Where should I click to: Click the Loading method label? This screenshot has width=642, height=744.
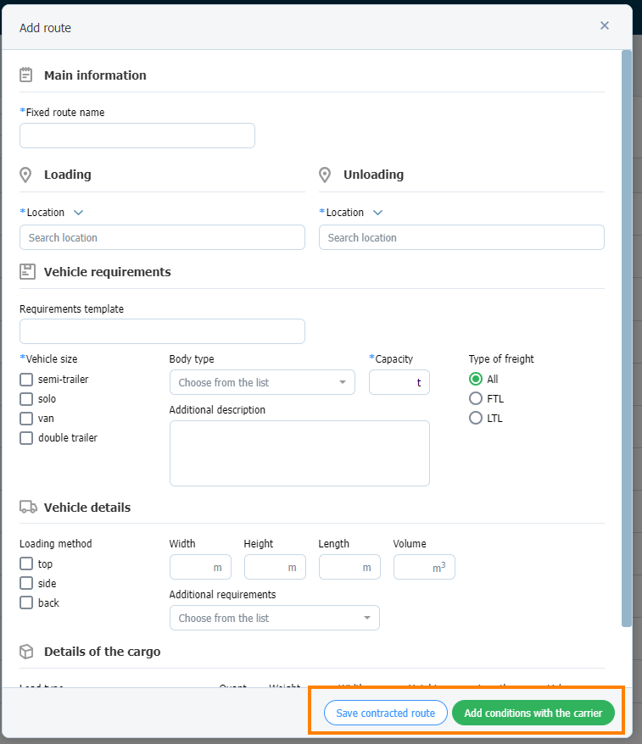click(56, 544)
